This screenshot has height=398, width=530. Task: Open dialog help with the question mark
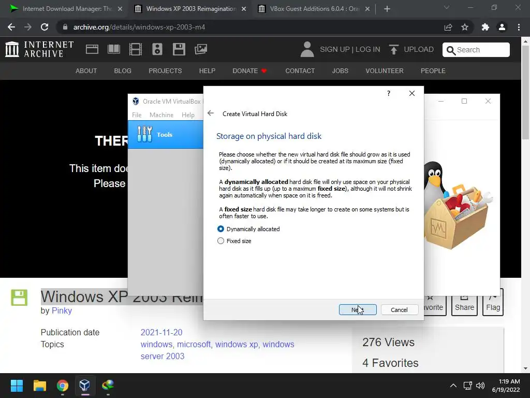point(389,93)
